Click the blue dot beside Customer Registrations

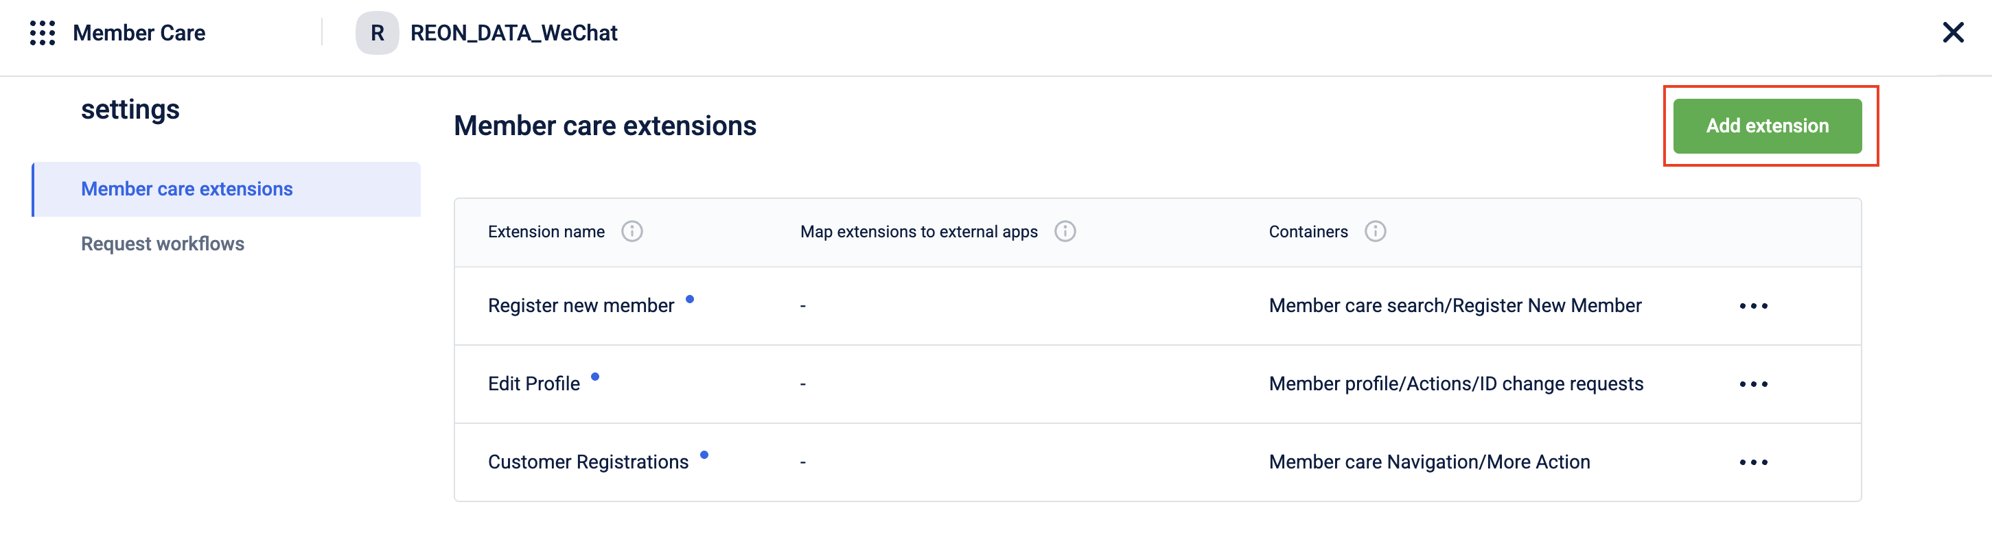[x=704, y=455]
